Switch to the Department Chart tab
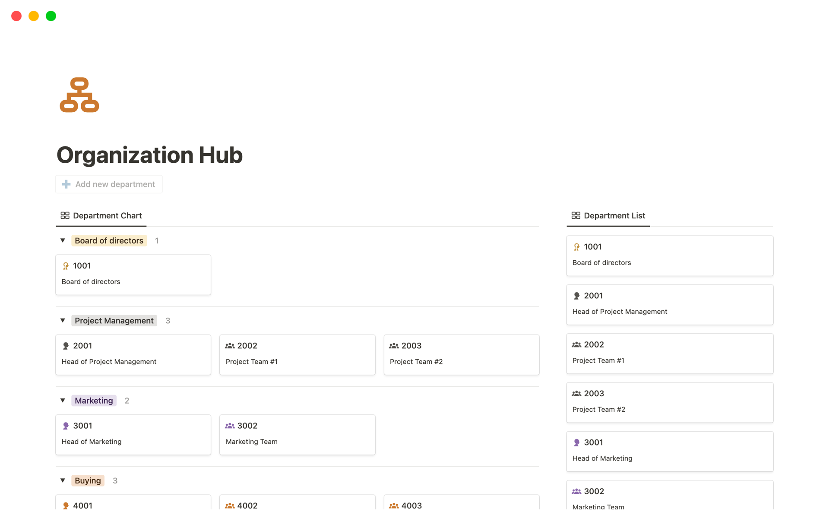829x518 pixels. [x=107, y=215]
